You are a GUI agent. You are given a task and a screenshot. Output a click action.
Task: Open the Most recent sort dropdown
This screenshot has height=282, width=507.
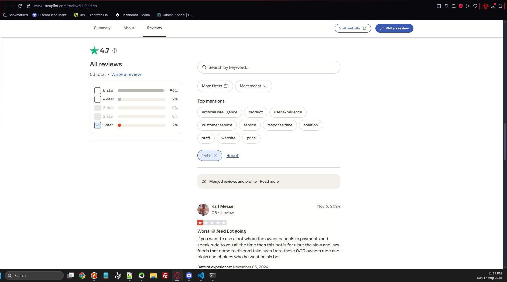253,86
